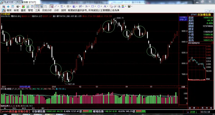The height and width of the screenshot is (115, 215).
Task: Open the 檔案 menu
Action: [x=9, y=10]
